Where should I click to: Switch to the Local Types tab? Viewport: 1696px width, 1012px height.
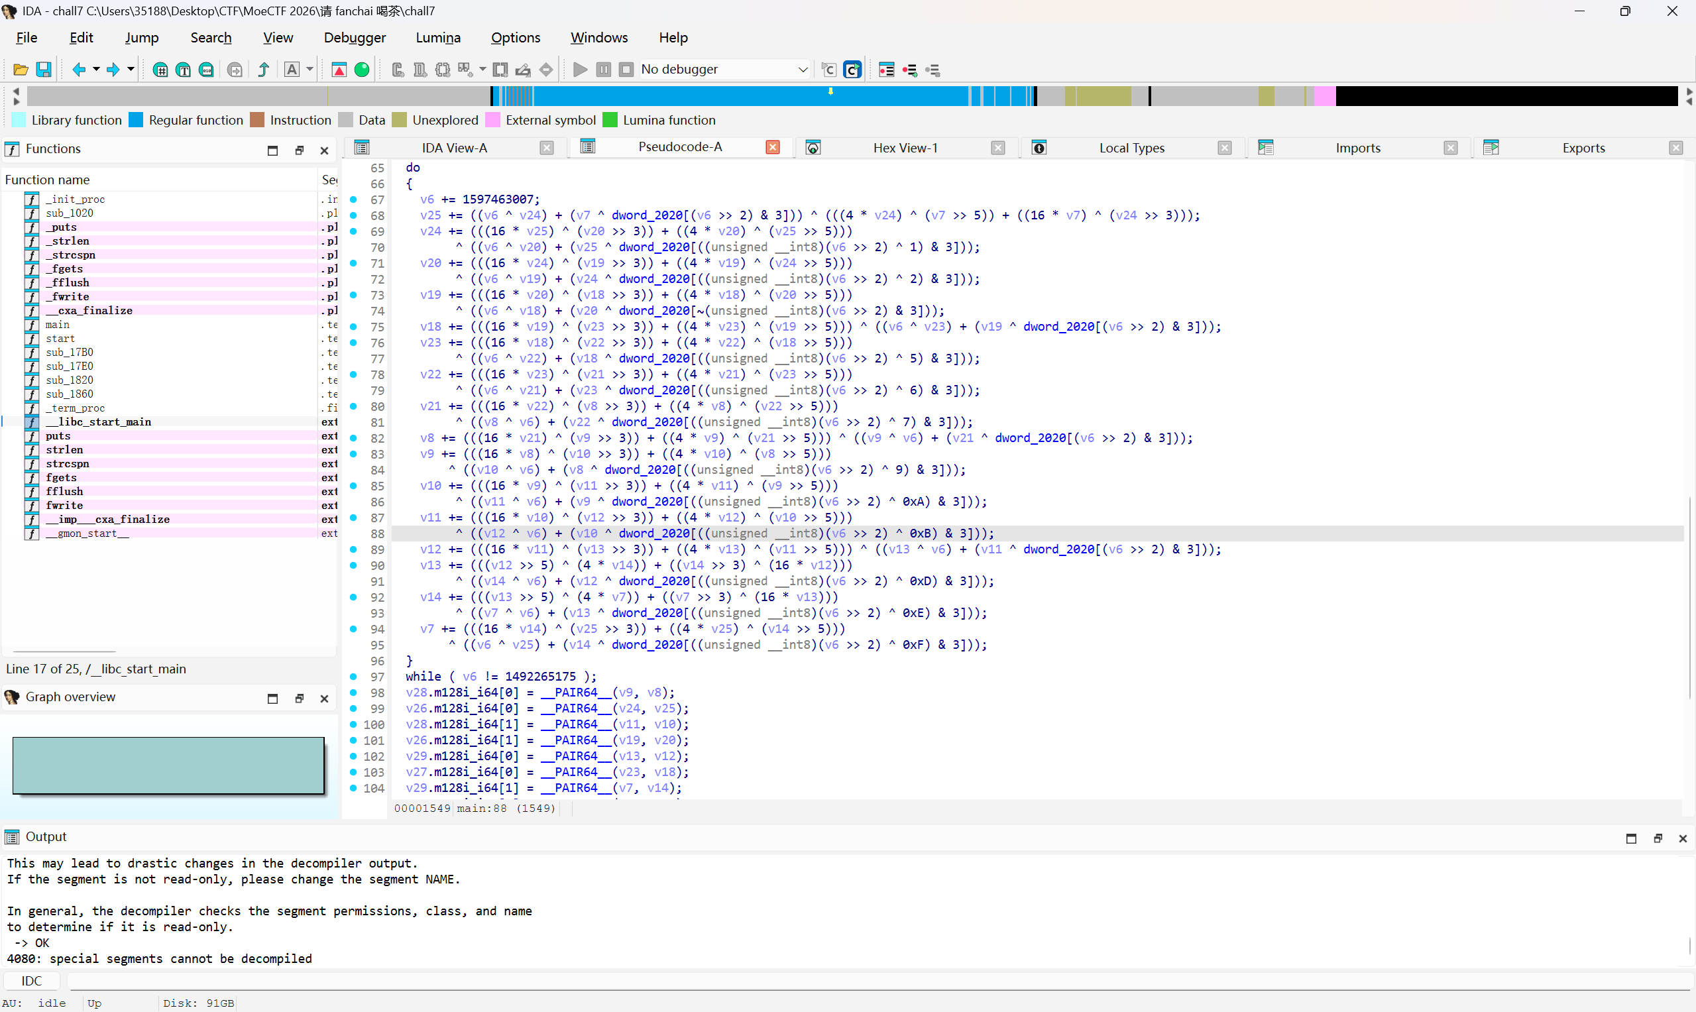click(x=1131, y=148)
